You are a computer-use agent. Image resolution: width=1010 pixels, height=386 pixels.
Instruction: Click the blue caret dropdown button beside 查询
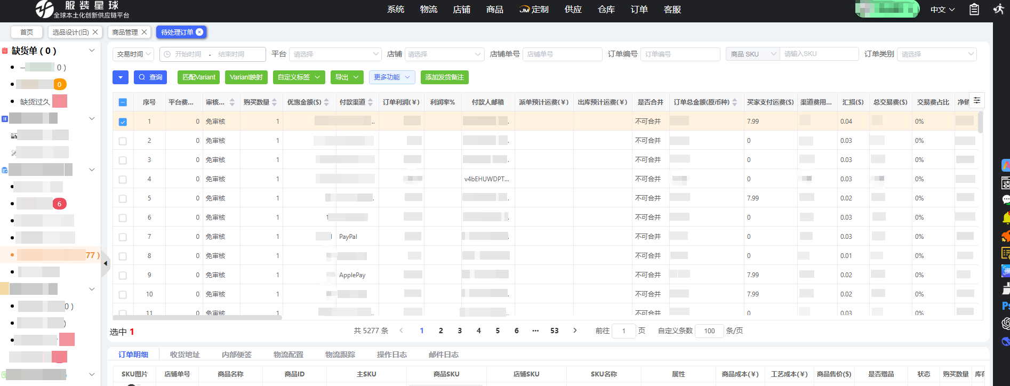(x=121, y=77)
